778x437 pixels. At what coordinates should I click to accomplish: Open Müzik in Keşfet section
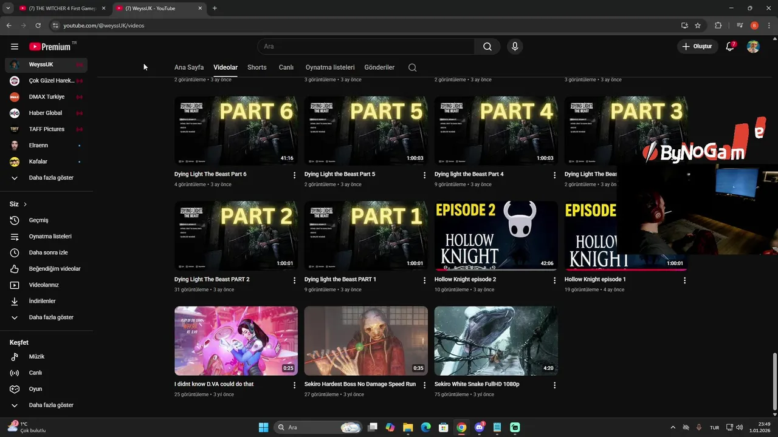click(46, 357)
